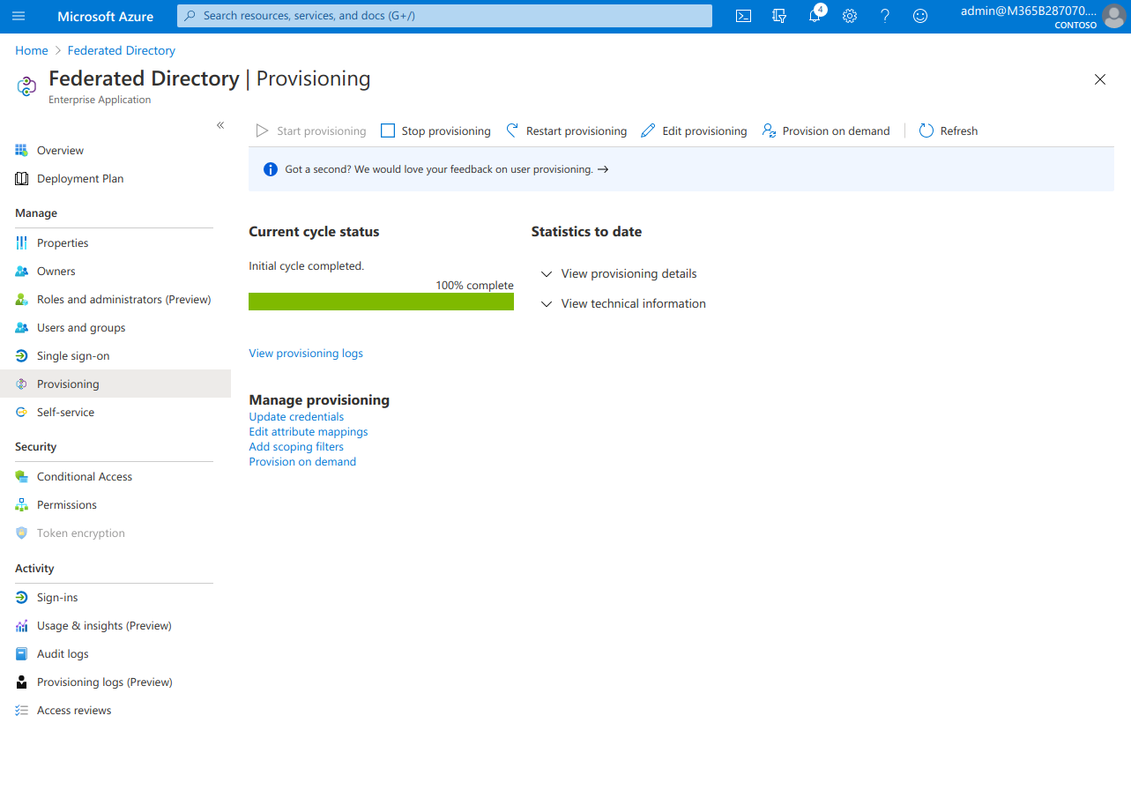Restart provisioning from the toolbar
Viewport: 1131px width, 805px height.
[x=566, y=130]
